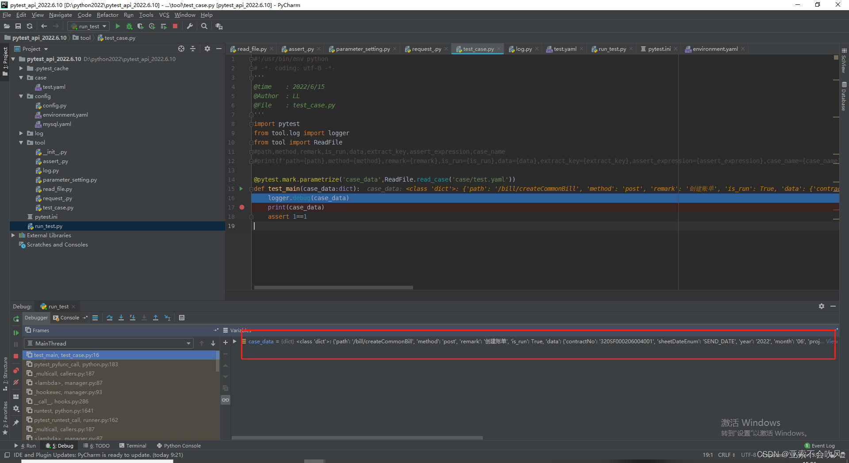
Task: Locate current file using the crosshair icon
Action: click(181, 49)
